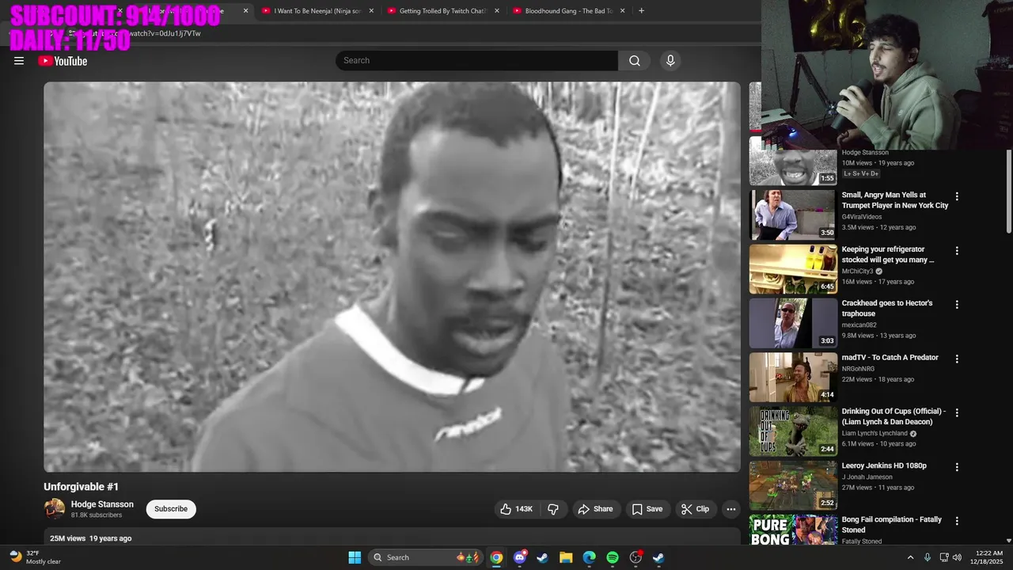Open Small, Angry Man Yells thumbnail
The height and width of the screenshot is (570, 1013).
792,215
